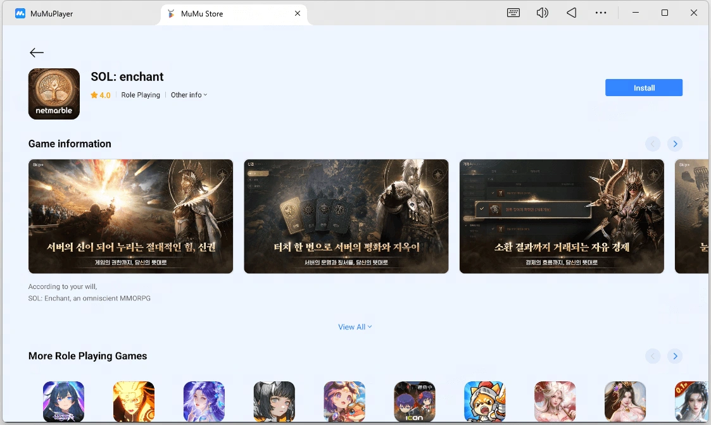
Task: Maximize the MuMuPlayer window
Action: [665, 13]
